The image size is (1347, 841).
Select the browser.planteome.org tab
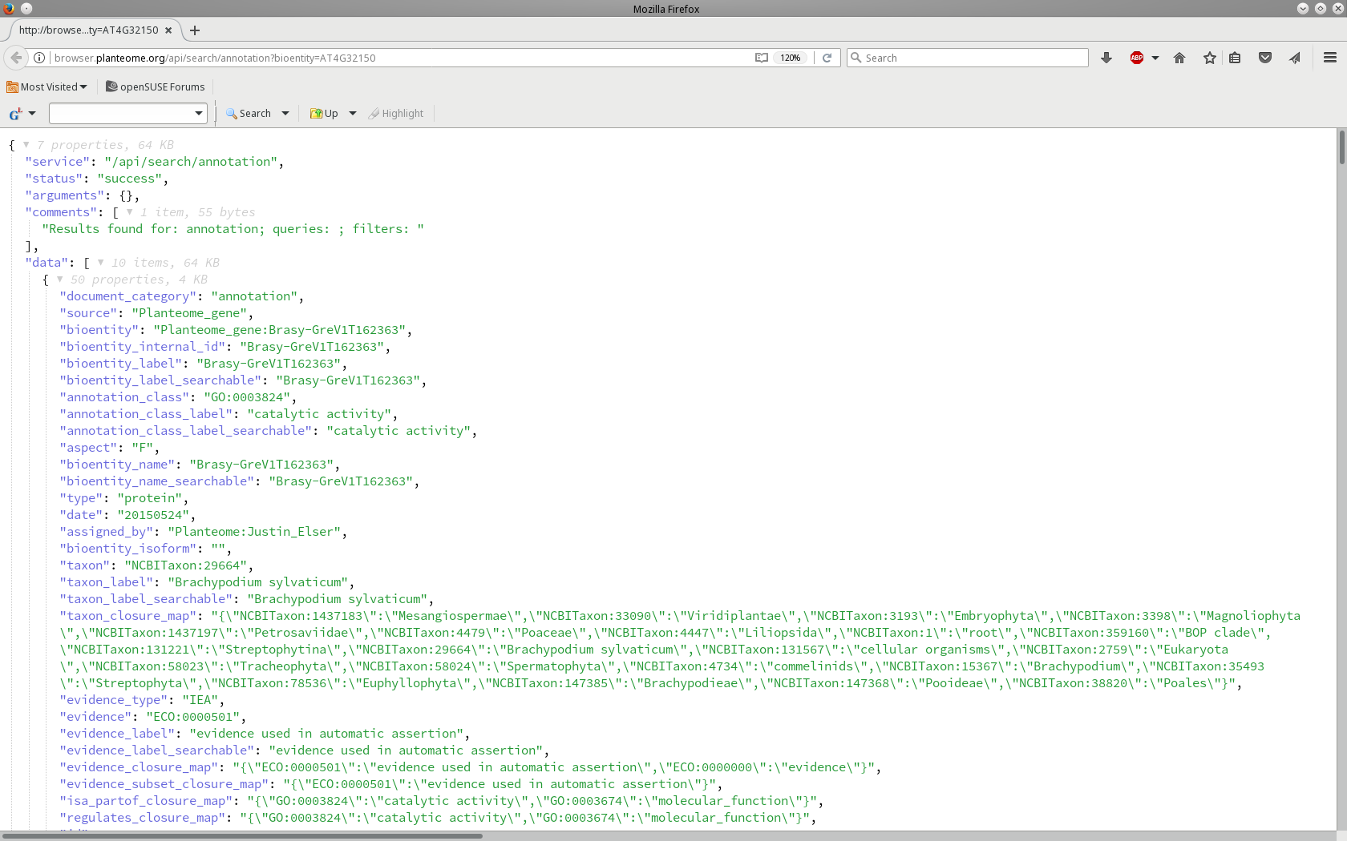click(88, 30)
